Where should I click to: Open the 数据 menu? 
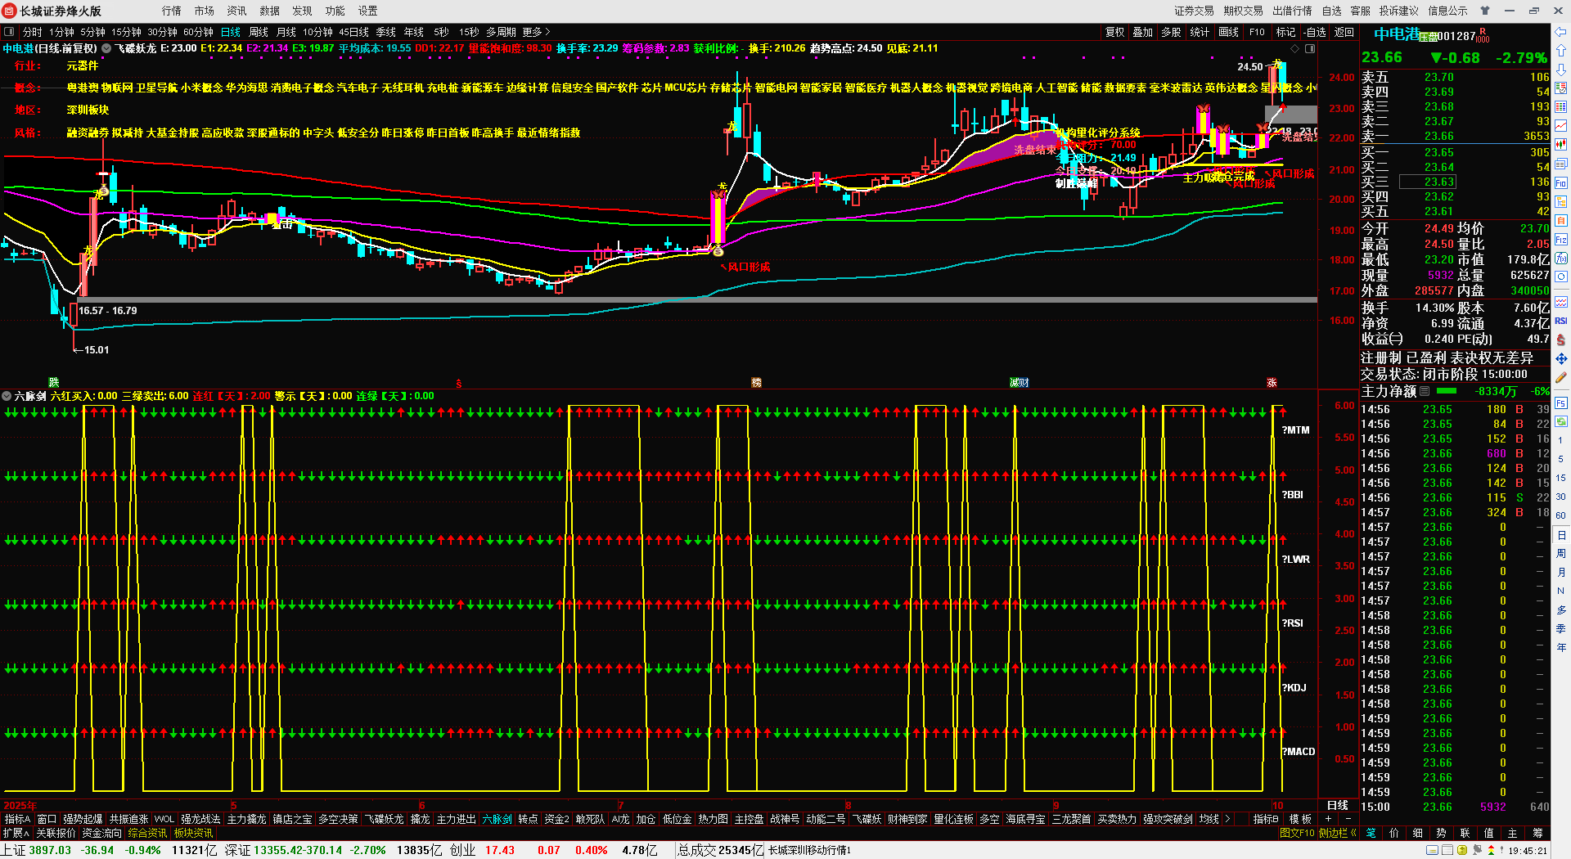269,11
